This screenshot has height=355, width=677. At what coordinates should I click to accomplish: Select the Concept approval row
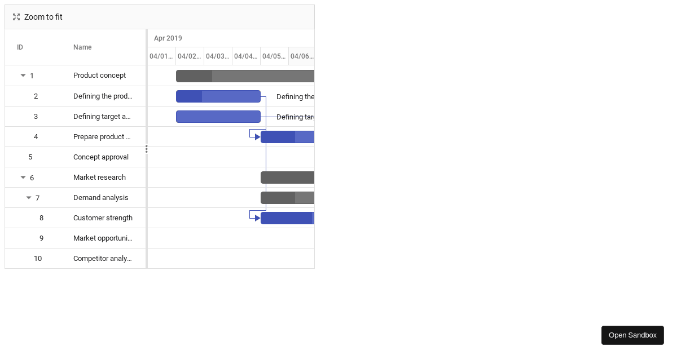[101, 157]
